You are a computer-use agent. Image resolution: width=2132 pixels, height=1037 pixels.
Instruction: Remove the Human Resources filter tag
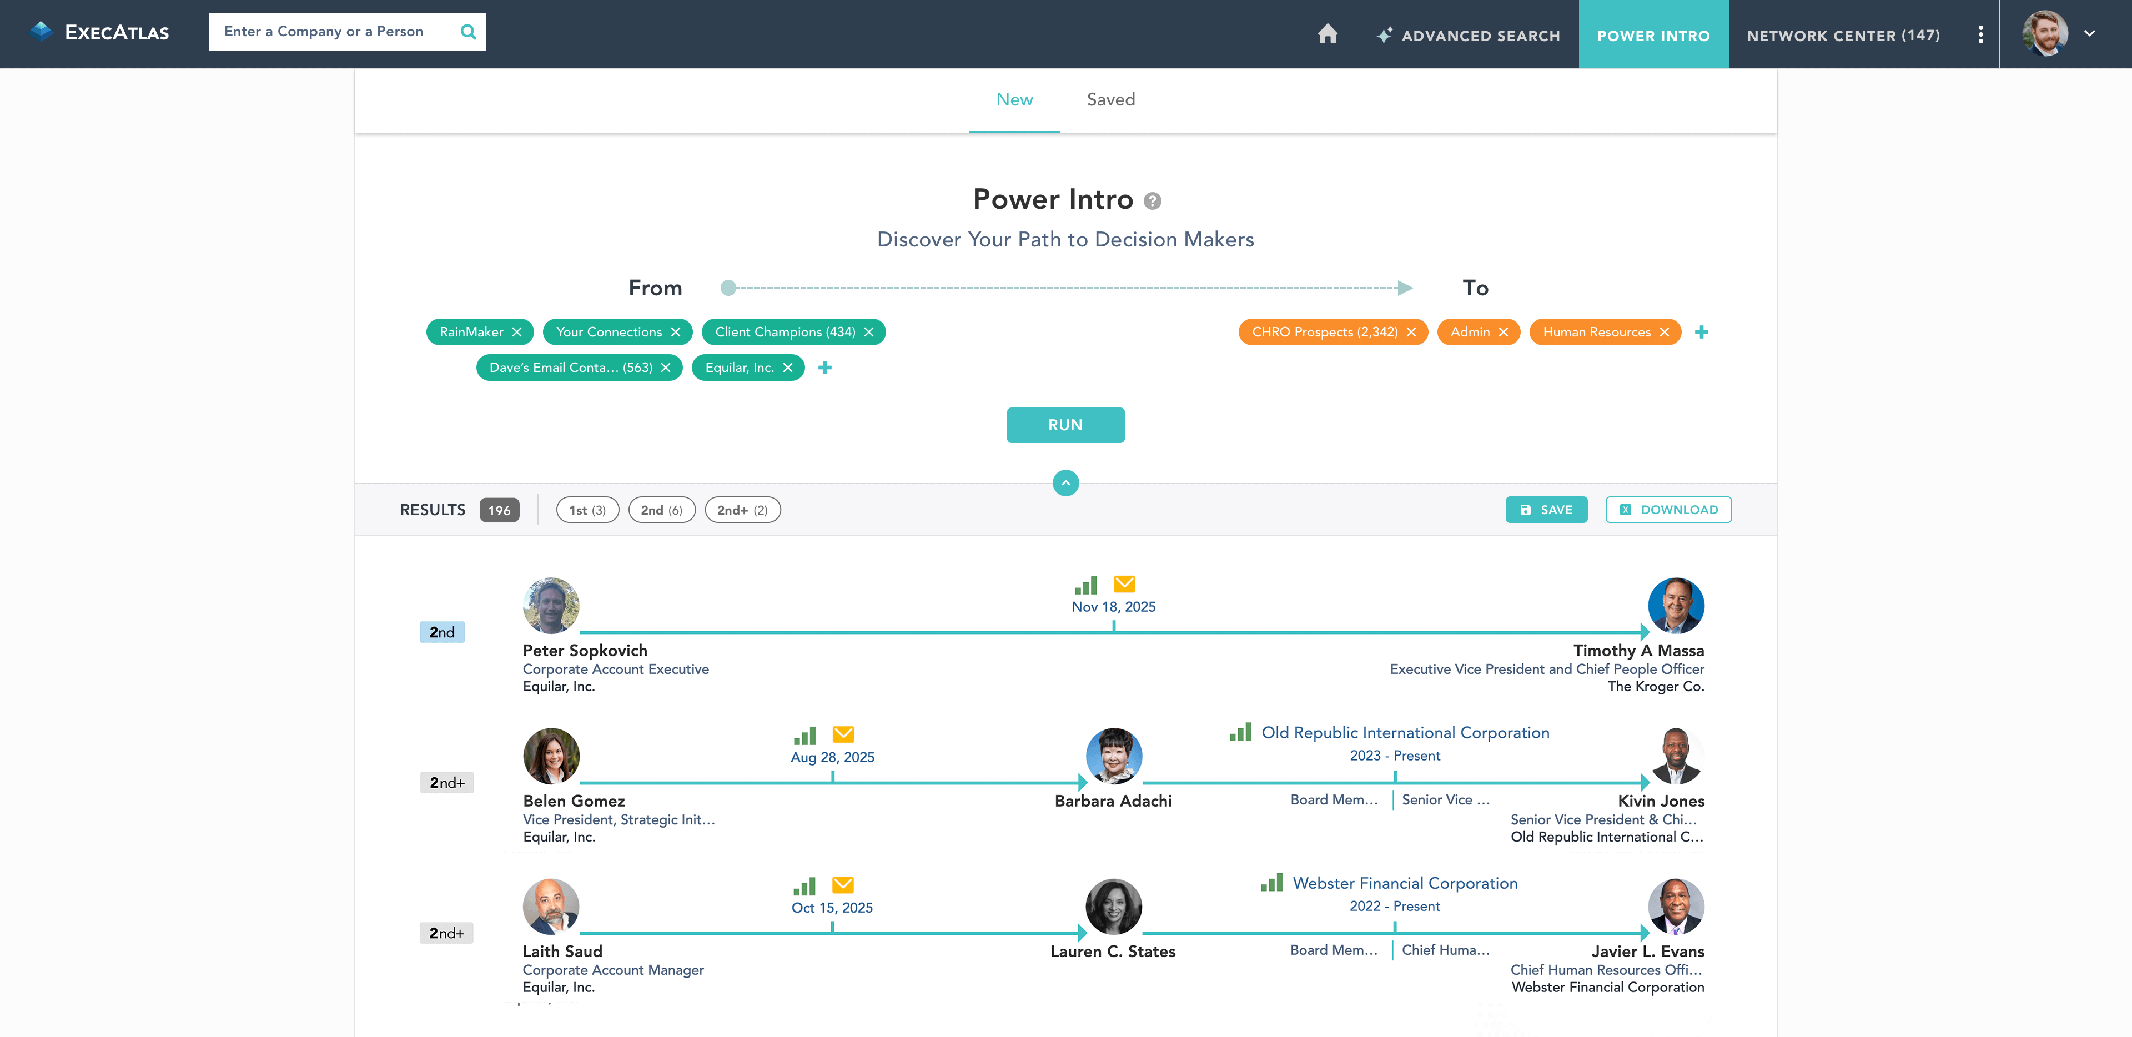point(1665,332)
